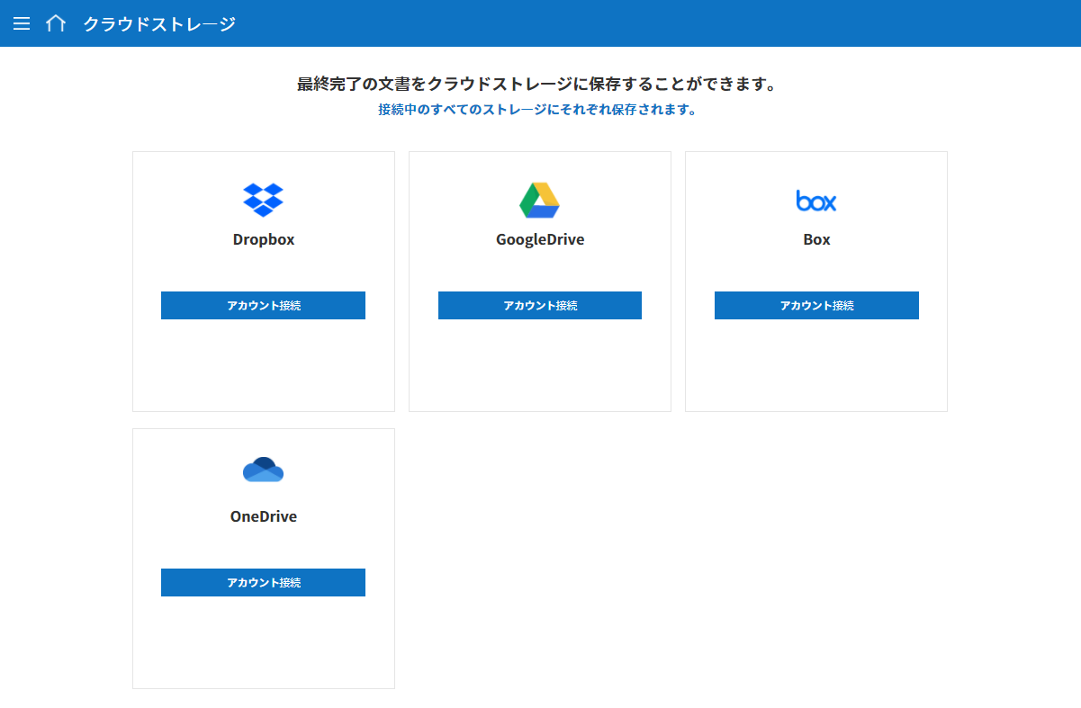Click the Dropbox logo icon
Screen dimensions: 1081x708
point(264,200)
